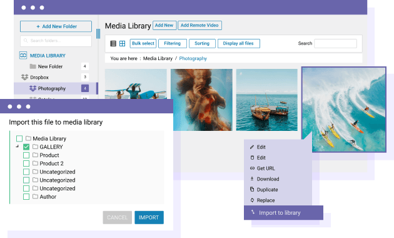Screen dimensions: 394x238
Task: Click the pencil icon in context menu
Action: pos(252,147)
